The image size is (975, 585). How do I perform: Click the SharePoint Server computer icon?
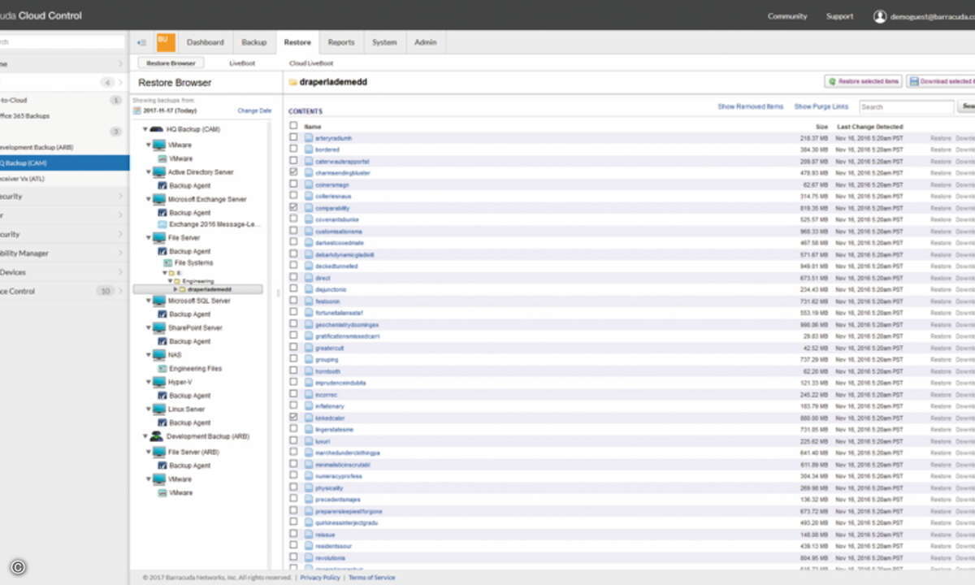pos(159,327)
